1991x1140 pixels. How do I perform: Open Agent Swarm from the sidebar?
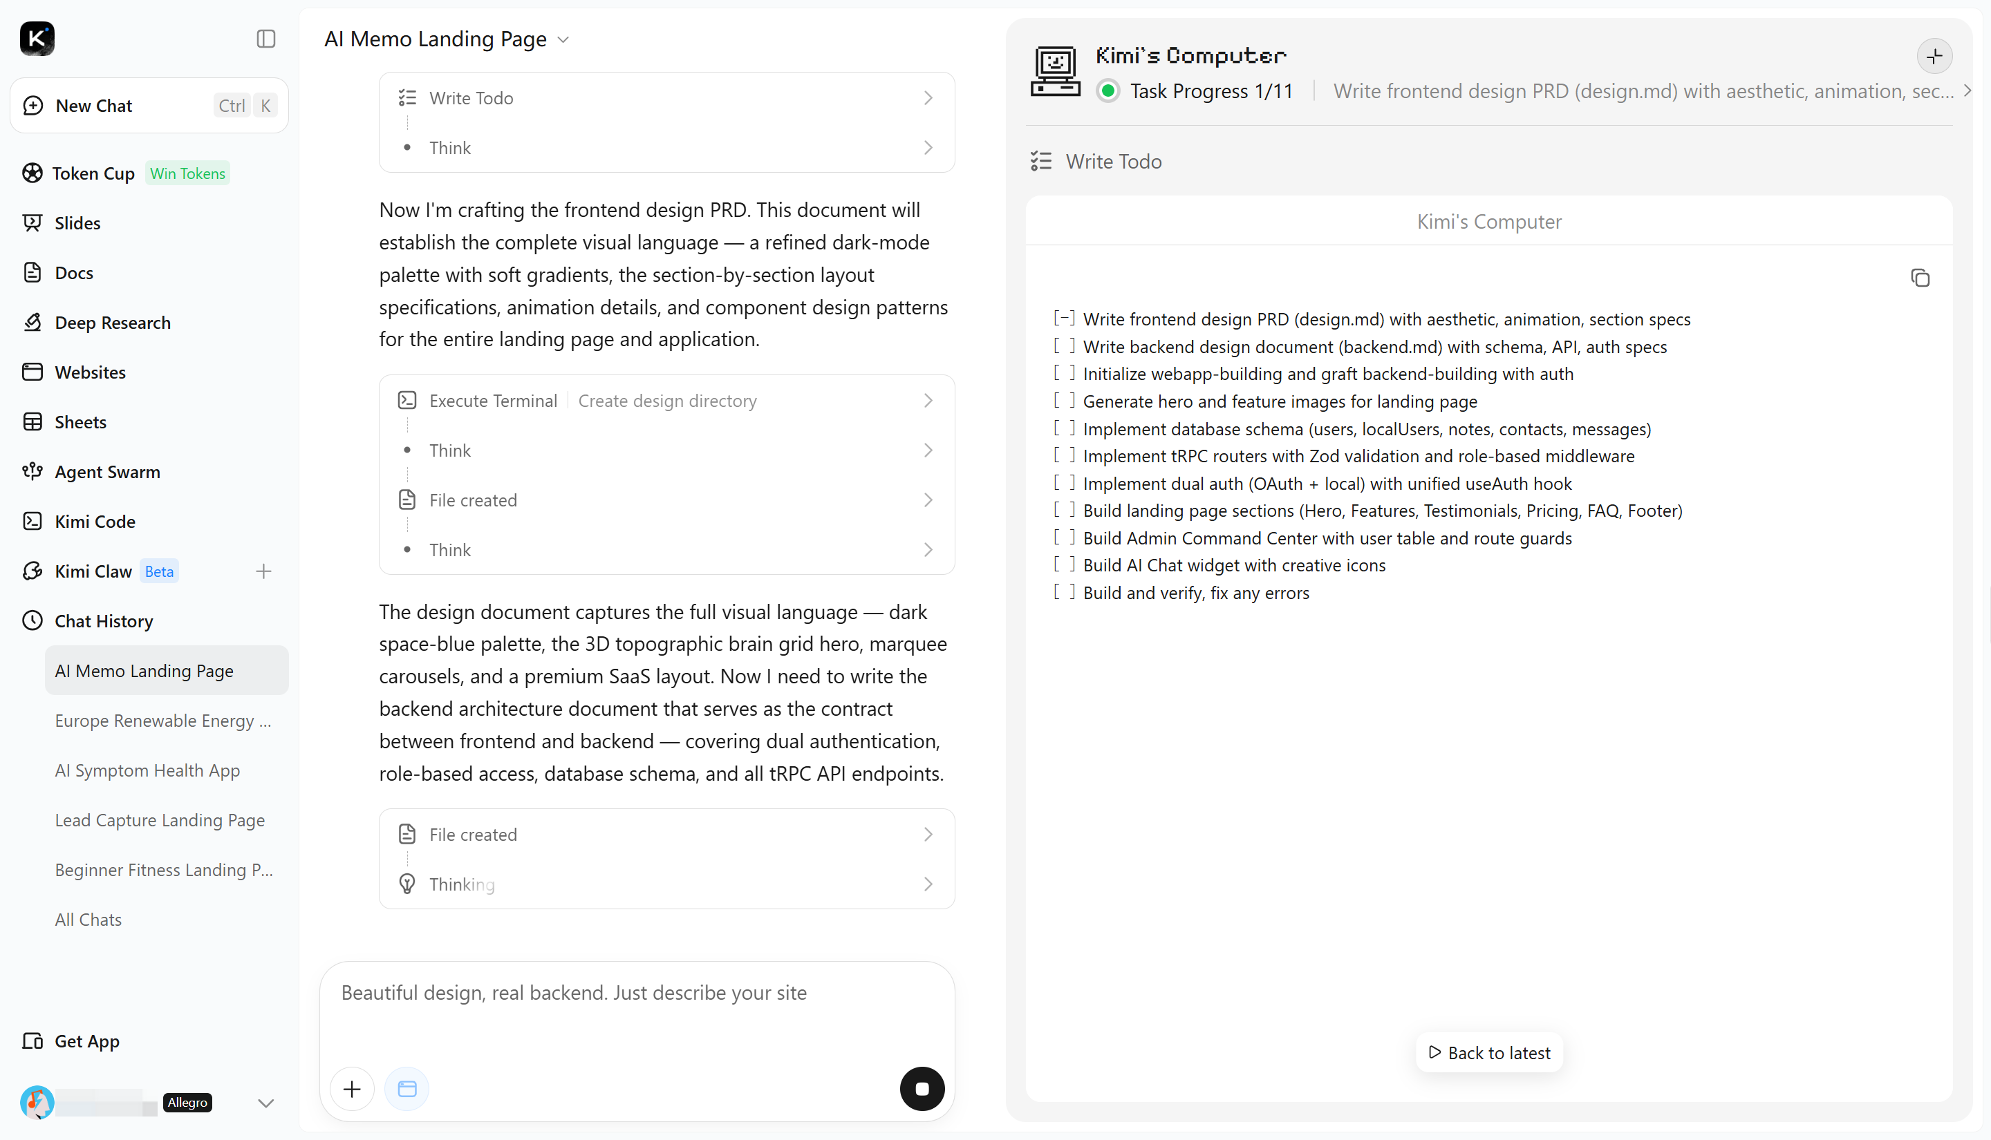pos(107,471)
